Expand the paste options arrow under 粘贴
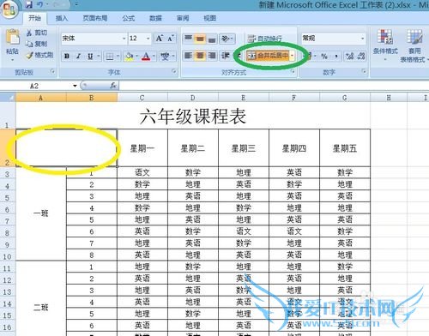The width and height of the screenshot is (429, 336). (x=12, y=60)
